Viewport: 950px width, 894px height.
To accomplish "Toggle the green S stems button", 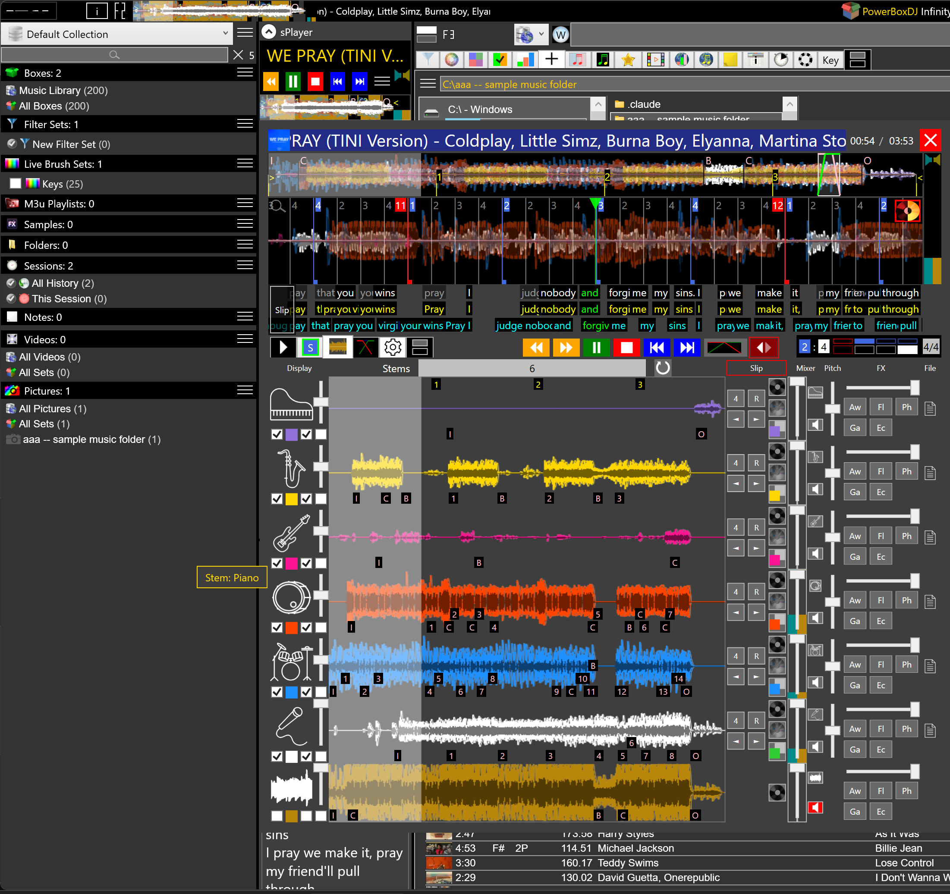I will pos(310,347).
